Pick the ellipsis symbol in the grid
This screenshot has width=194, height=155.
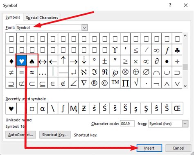(43, 72)
